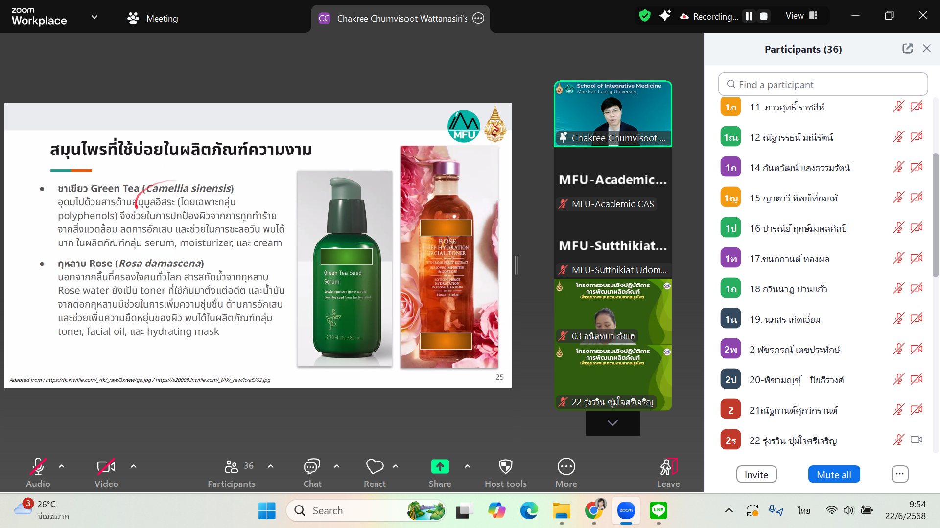Pause the recording

749,16
